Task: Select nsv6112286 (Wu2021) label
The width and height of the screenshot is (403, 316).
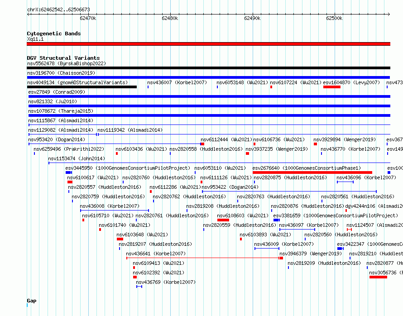Action: [x=175, y=187]
